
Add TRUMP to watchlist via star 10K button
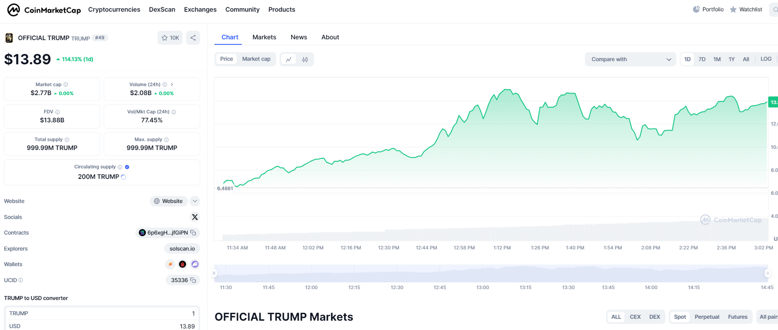coord(170,38)
